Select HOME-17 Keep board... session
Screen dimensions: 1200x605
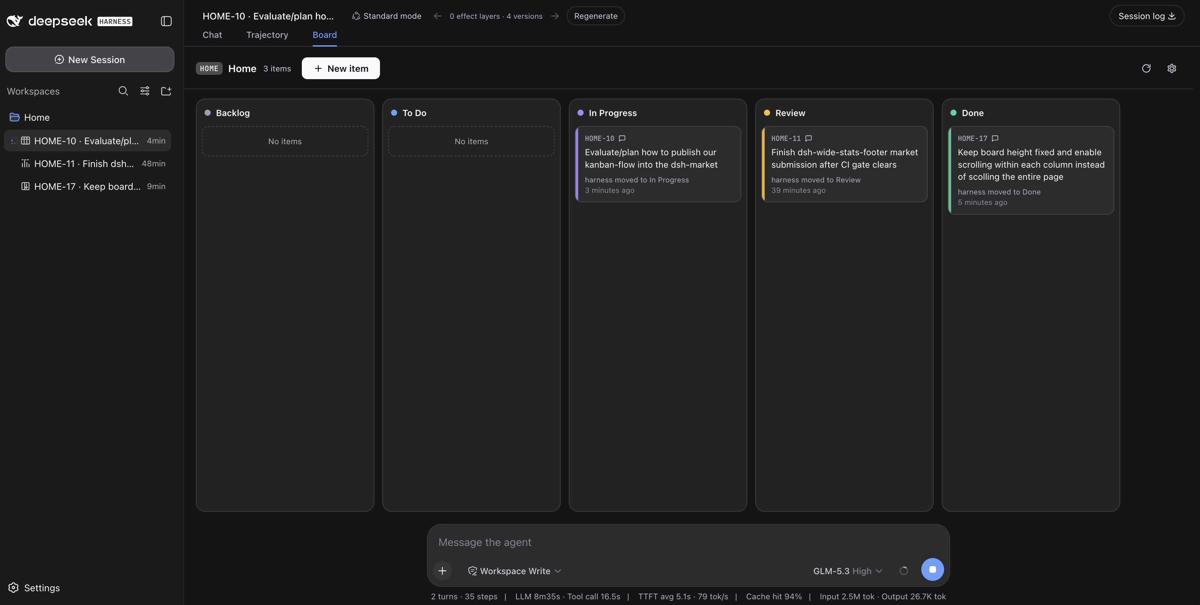[x=87, y=186]
